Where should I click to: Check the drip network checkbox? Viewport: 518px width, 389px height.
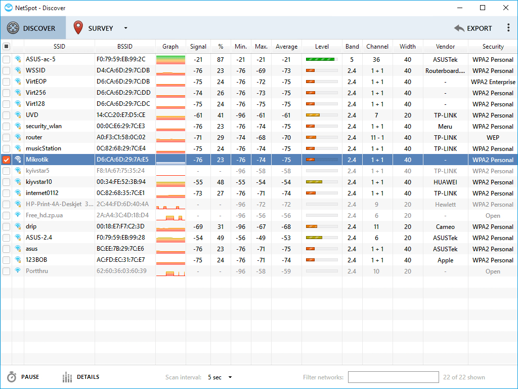(6, 226)
